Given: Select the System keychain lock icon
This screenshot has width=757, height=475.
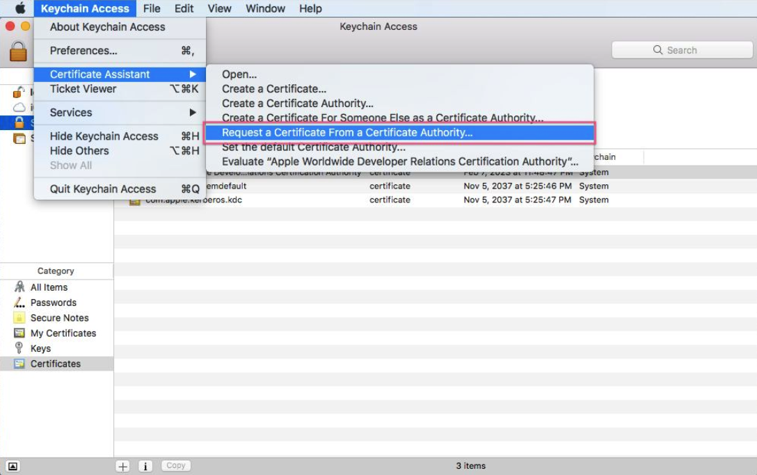Looking at the screenshot, I should [19, 122].
